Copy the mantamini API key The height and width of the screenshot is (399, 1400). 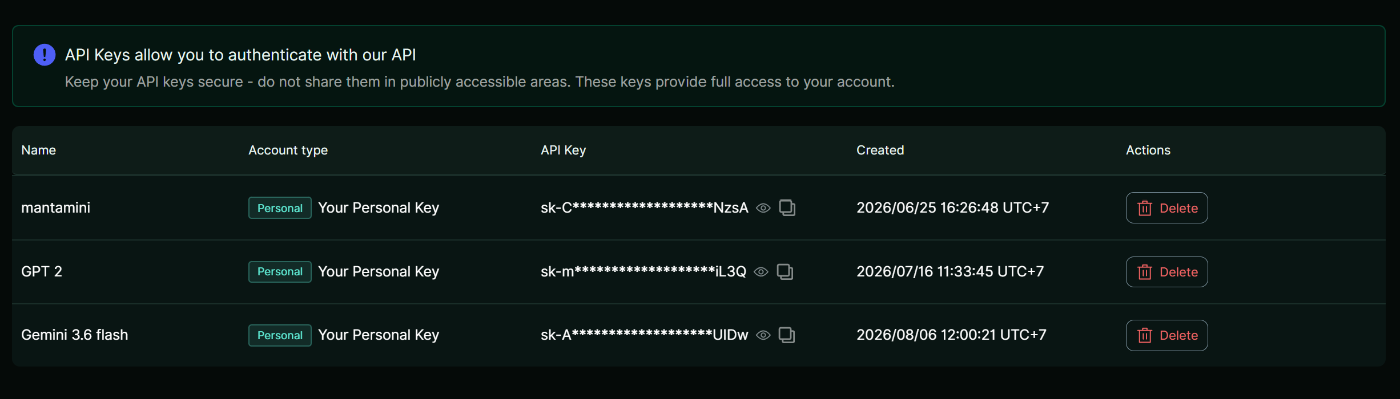tap(787, 208)
